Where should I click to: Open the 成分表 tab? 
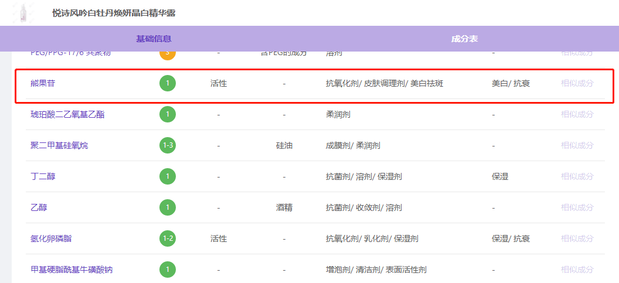(x=464, y=39)
